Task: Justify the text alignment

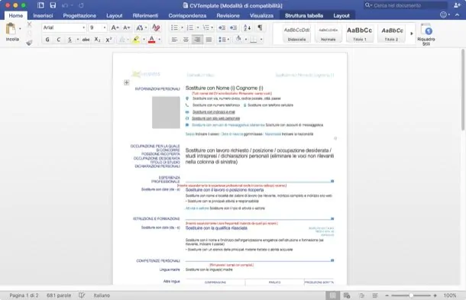Action: click(x=209, y=40)
